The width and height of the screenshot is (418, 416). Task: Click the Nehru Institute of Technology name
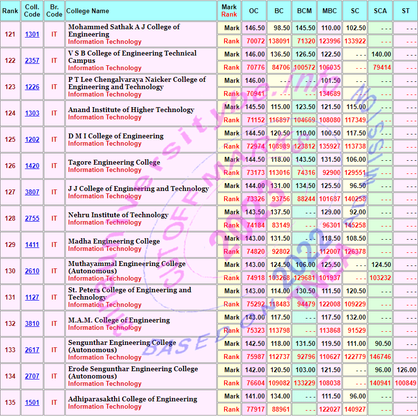coord(118,215)
